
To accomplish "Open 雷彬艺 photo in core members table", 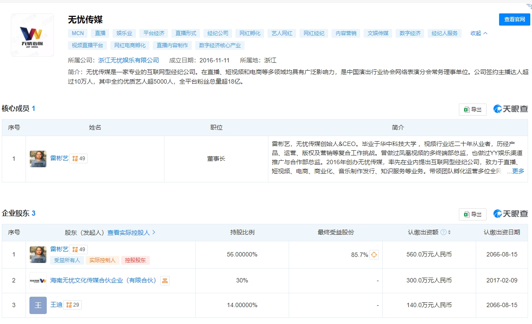I will (x=38, y=159).
